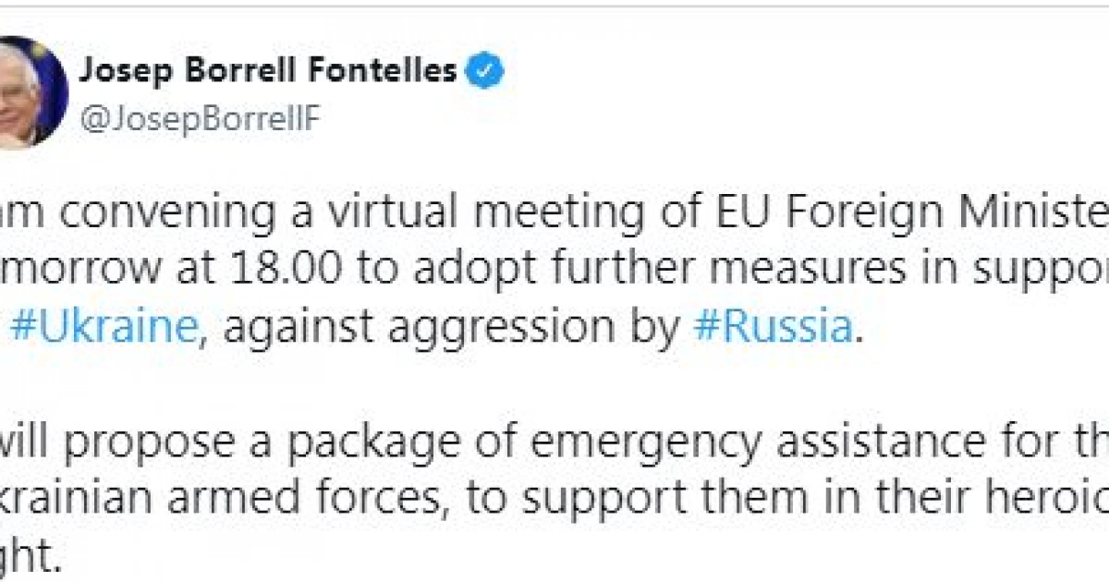Click the @JosepBorrellF handle
This screenshot has width=1109, height=582.
(x=200, y=121)
